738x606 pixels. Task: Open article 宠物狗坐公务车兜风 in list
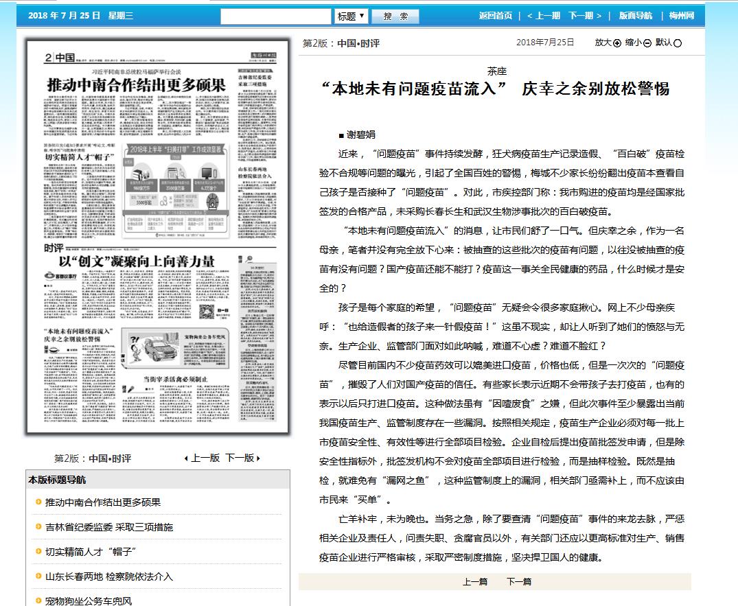pyautogui.click(x=89, y=601)
